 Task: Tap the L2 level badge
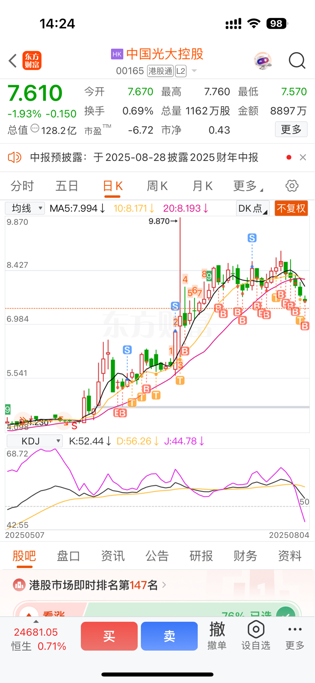coord(181,71)
